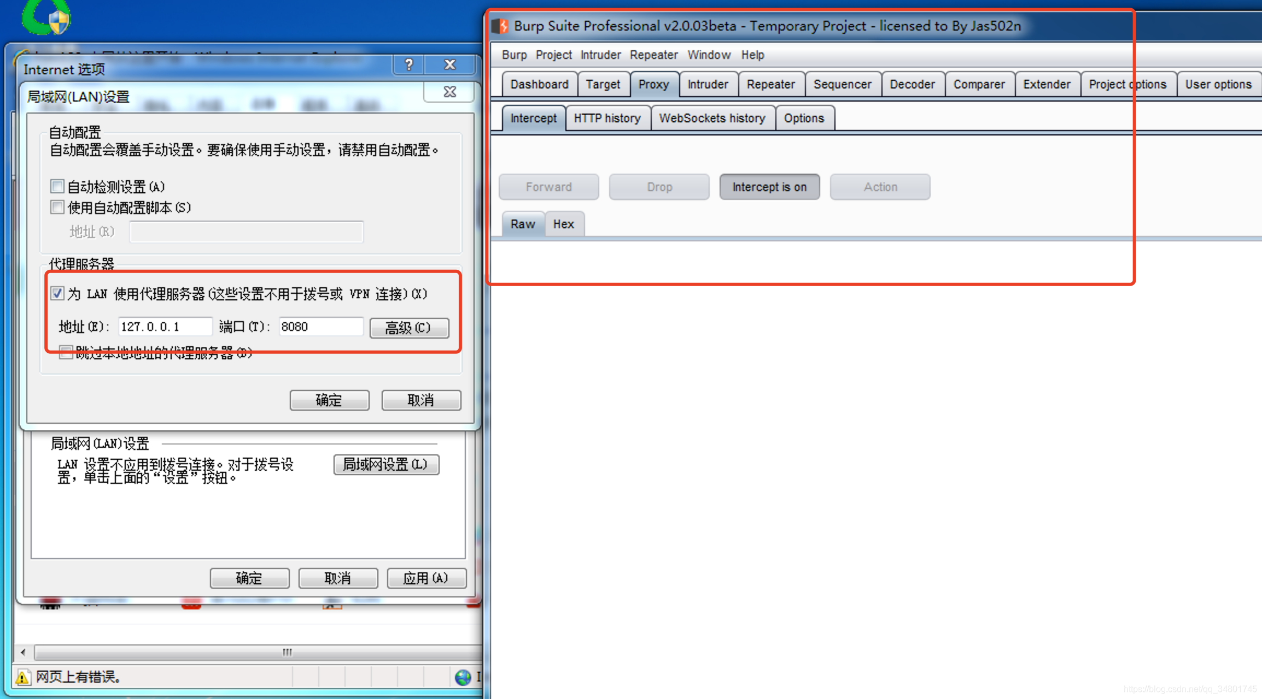Click the Burp Suite logo icon in title bar
This screenshot has width=1262, height=699.
click(499, 26)
